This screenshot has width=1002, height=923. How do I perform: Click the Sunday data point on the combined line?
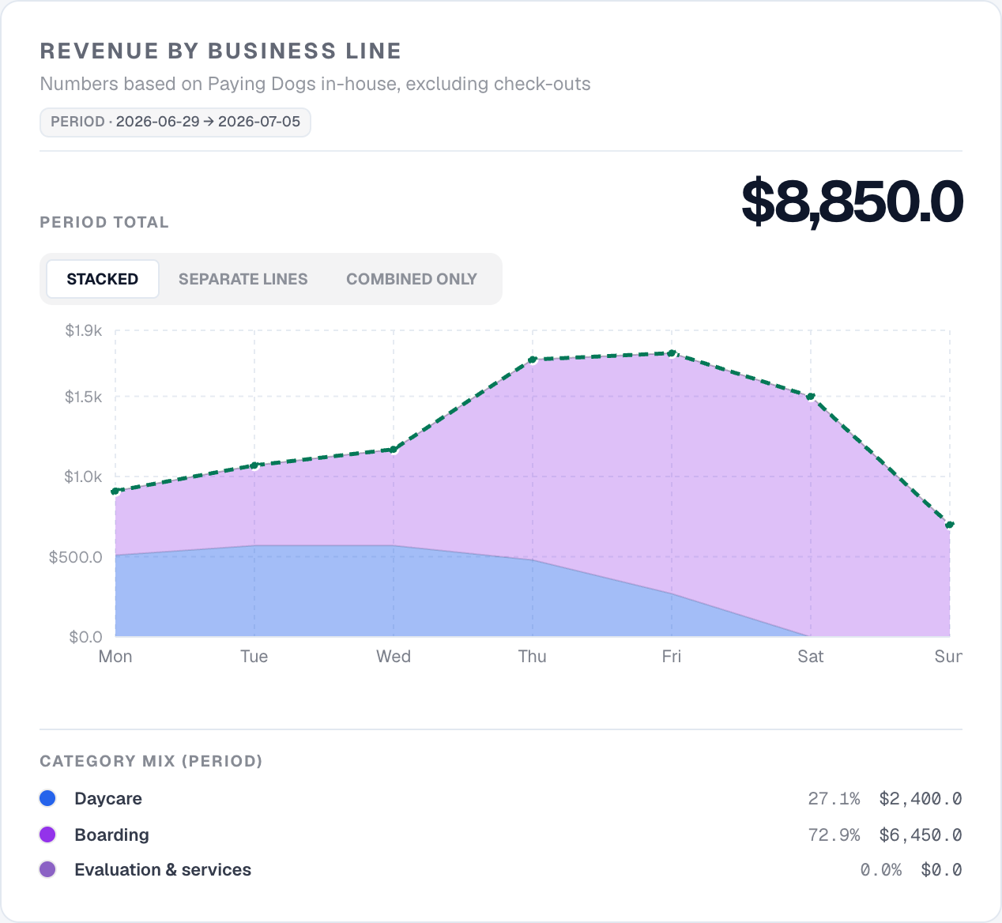point(950,525)
